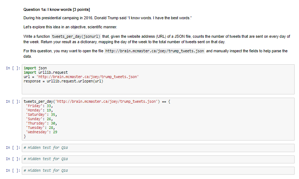Select the first Hidden test for Q1a cell
This screenshot has width=299, height=179.
click(x=158, y=148)
